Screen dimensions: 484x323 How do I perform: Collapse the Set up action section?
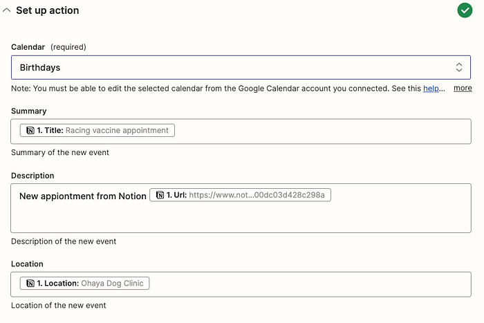coord(6,10)
